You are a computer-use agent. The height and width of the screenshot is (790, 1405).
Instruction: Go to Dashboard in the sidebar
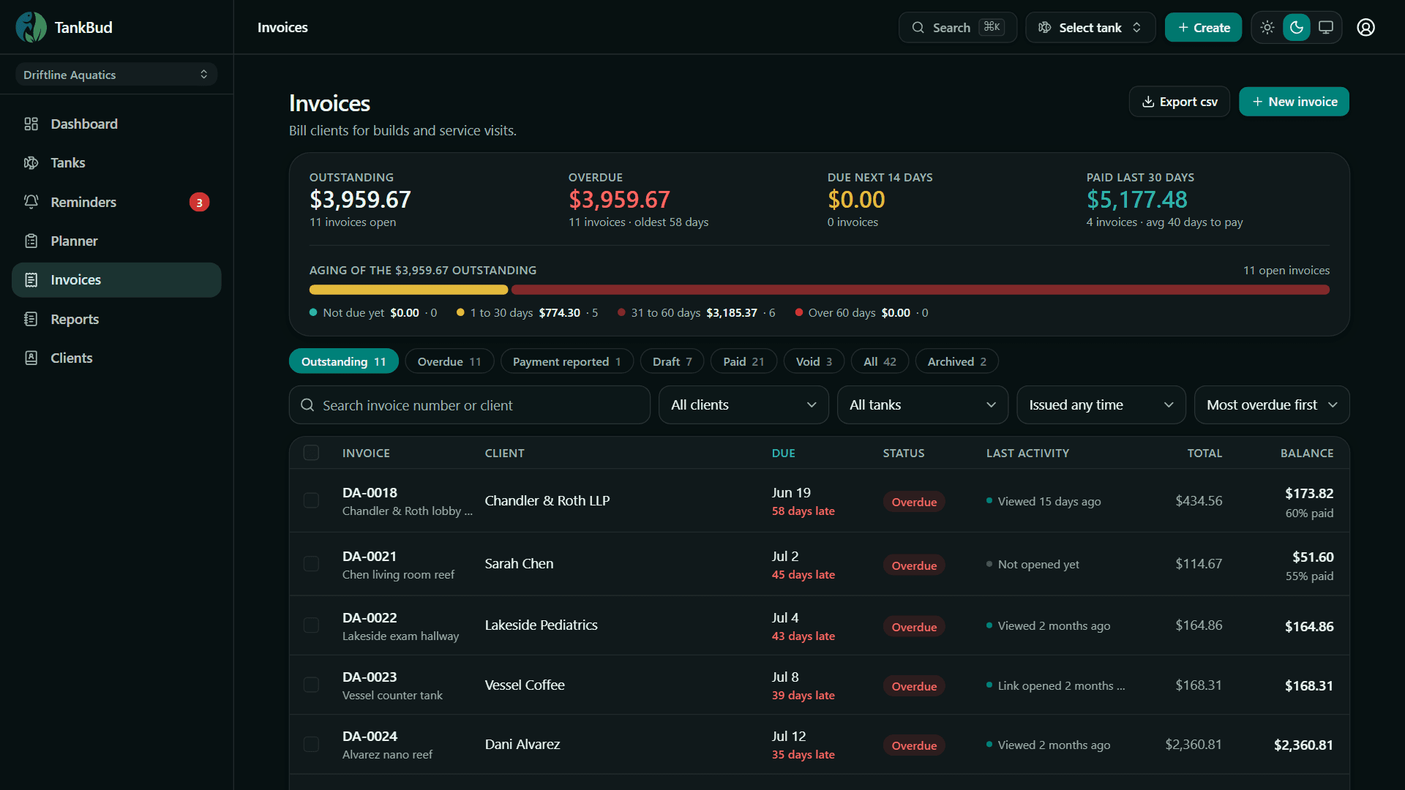click(116, 124)
